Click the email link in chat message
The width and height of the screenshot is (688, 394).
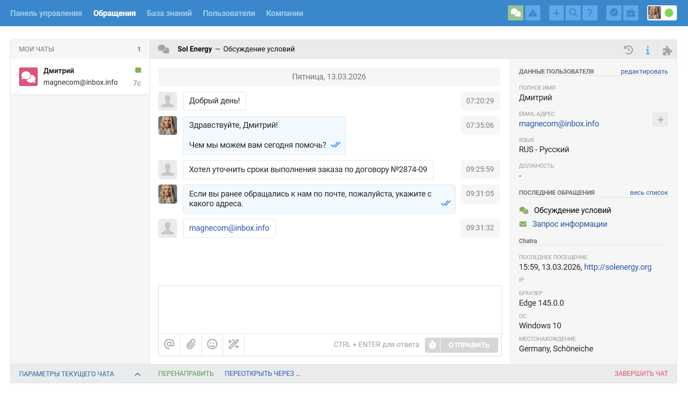[x=229, y=228]
